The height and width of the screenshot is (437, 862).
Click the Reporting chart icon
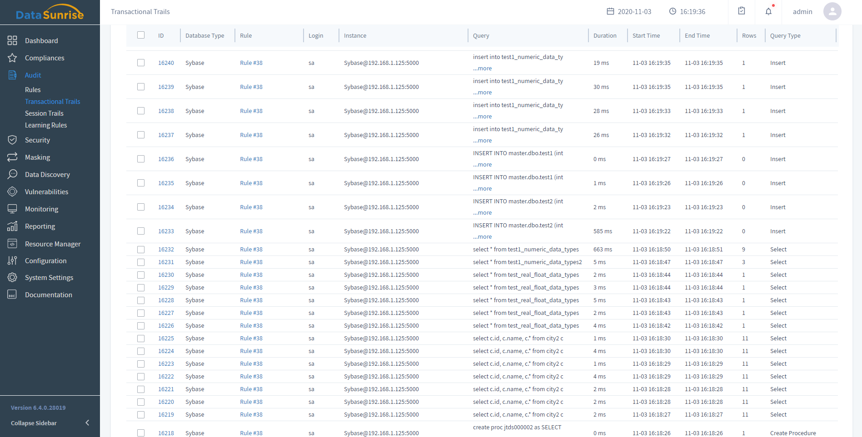(x=12, y=226)
